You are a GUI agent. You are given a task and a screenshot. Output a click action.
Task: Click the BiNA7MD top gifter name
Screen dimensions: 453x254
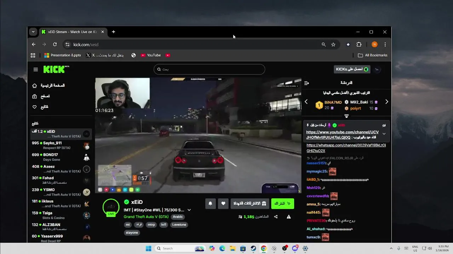click(333, 102)
